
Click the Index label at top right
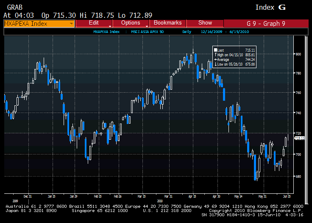point(265,7)
